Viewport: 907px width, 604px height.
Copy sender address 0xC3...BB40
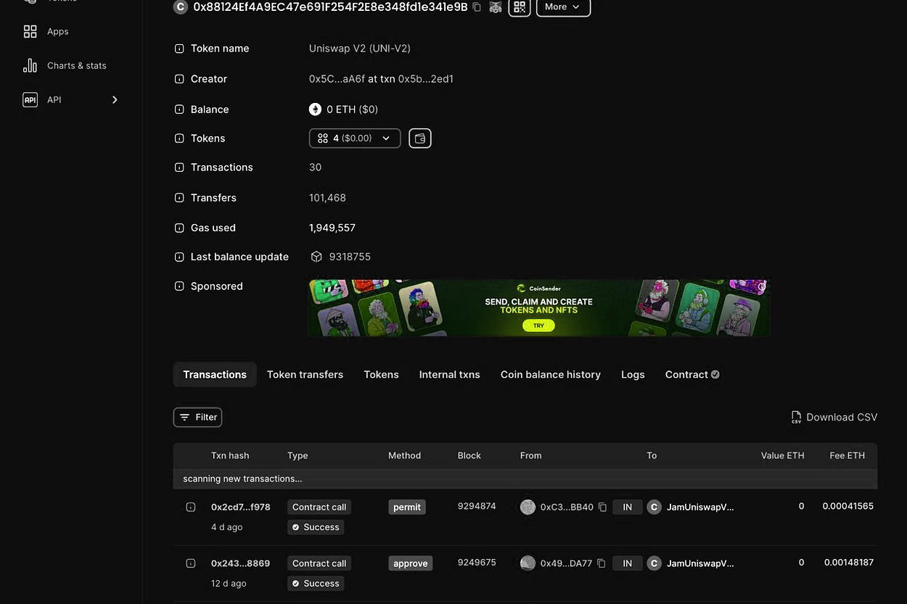click(x=602, y=507)
